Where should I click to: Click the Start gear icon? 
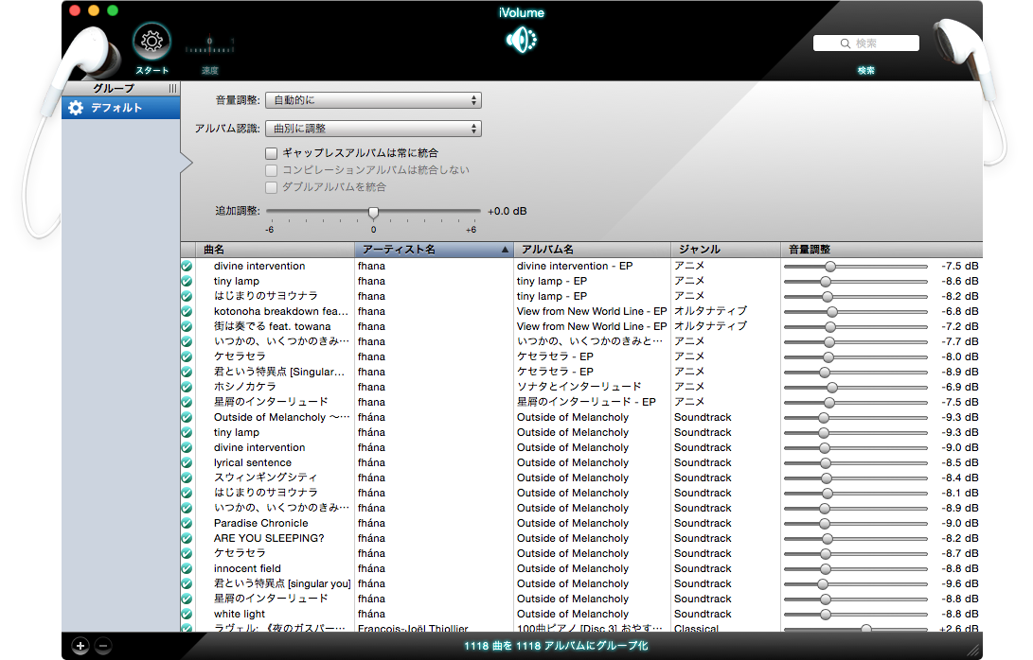[152, 42]
